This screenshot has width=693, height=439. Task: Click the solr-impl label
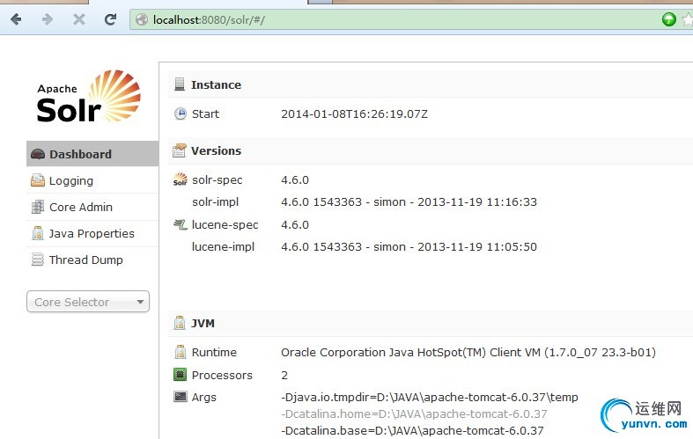215,202
